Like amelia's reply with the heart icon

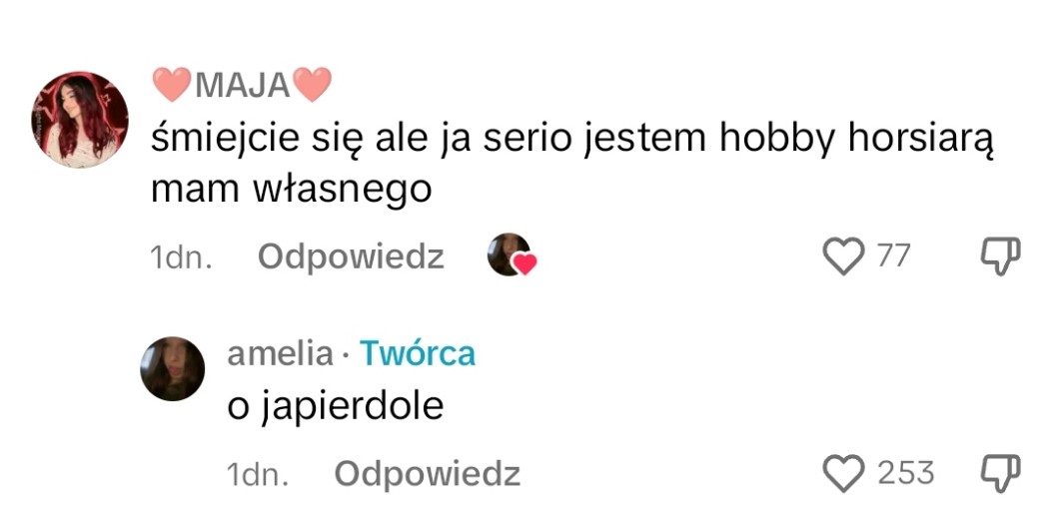click(843, 473)
